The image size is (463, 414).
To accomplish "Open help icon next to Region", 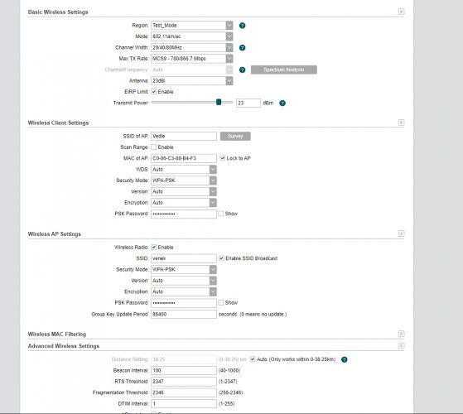I will 242,26.
